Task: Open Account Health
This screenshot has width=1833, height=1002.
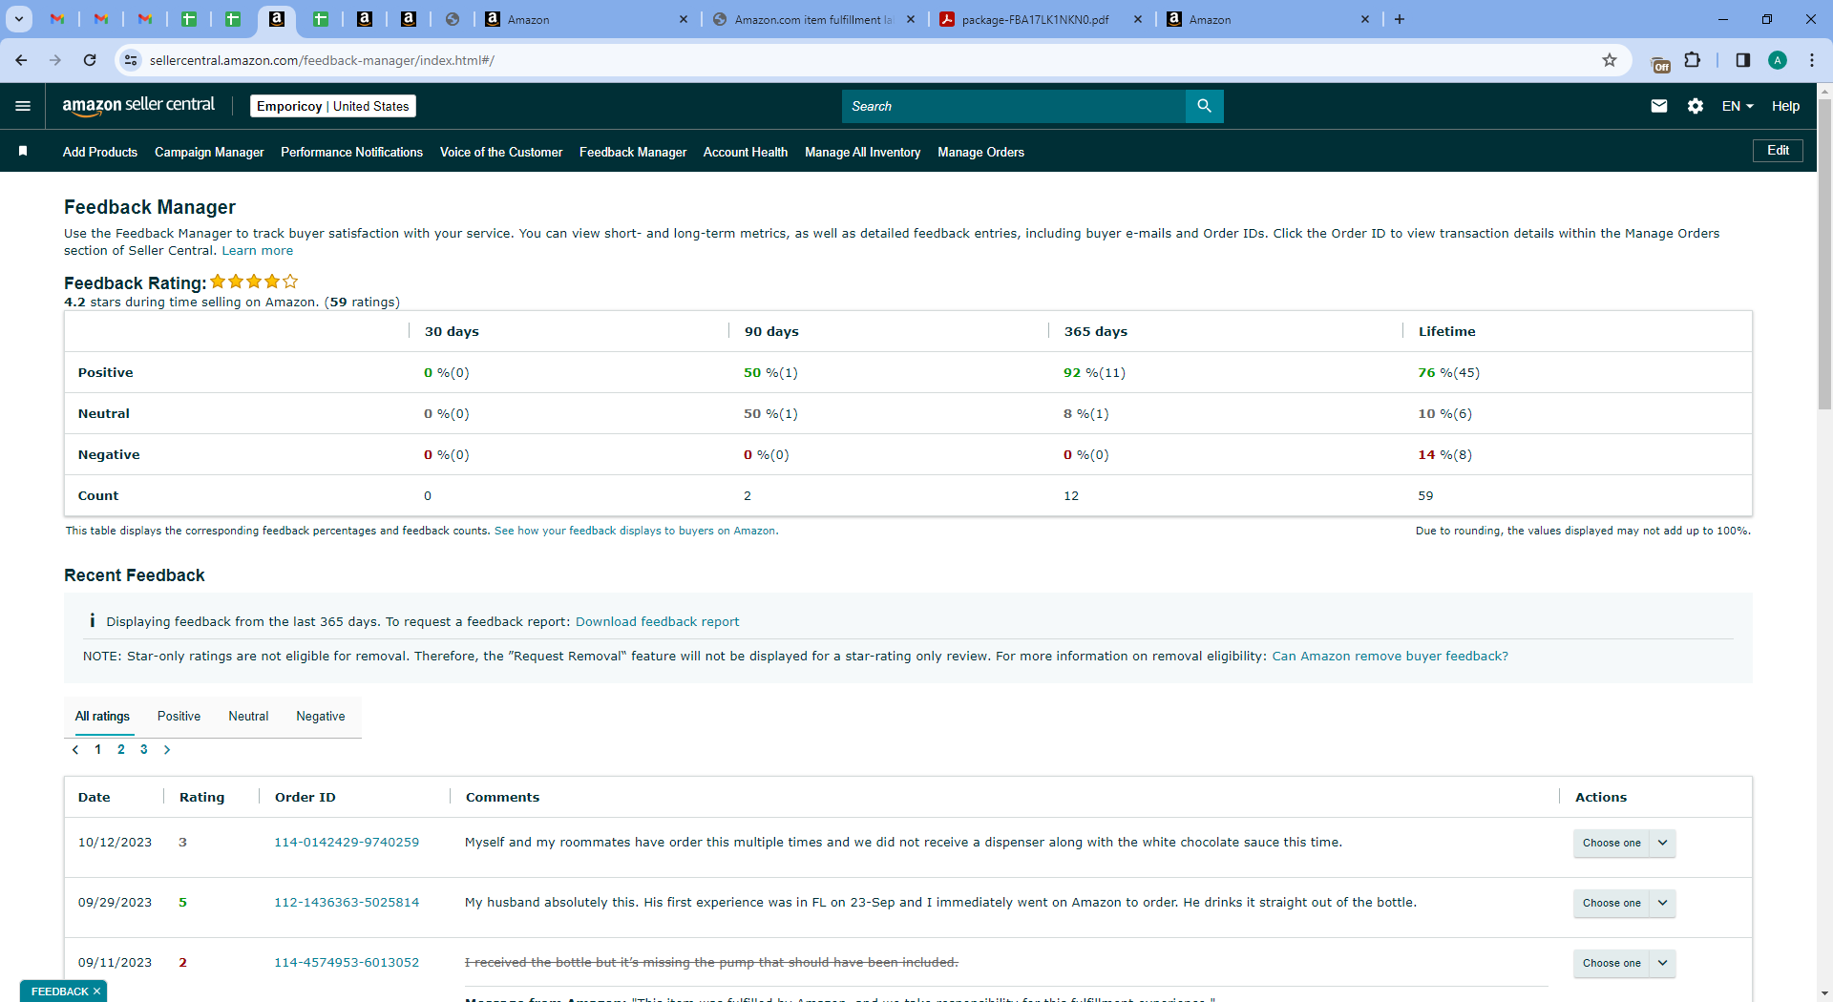Action: pos(746,152)
